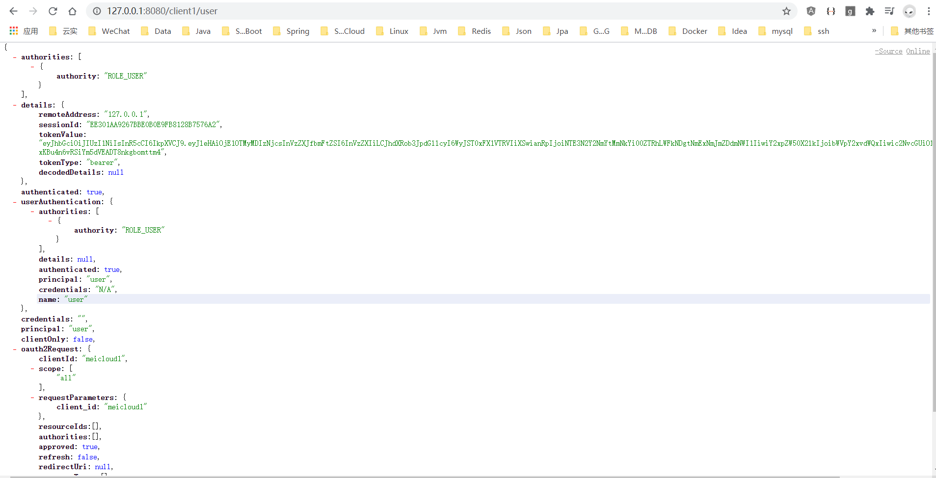
Task: Open the Jpa bookmark folder
Action: pos(556,31)
